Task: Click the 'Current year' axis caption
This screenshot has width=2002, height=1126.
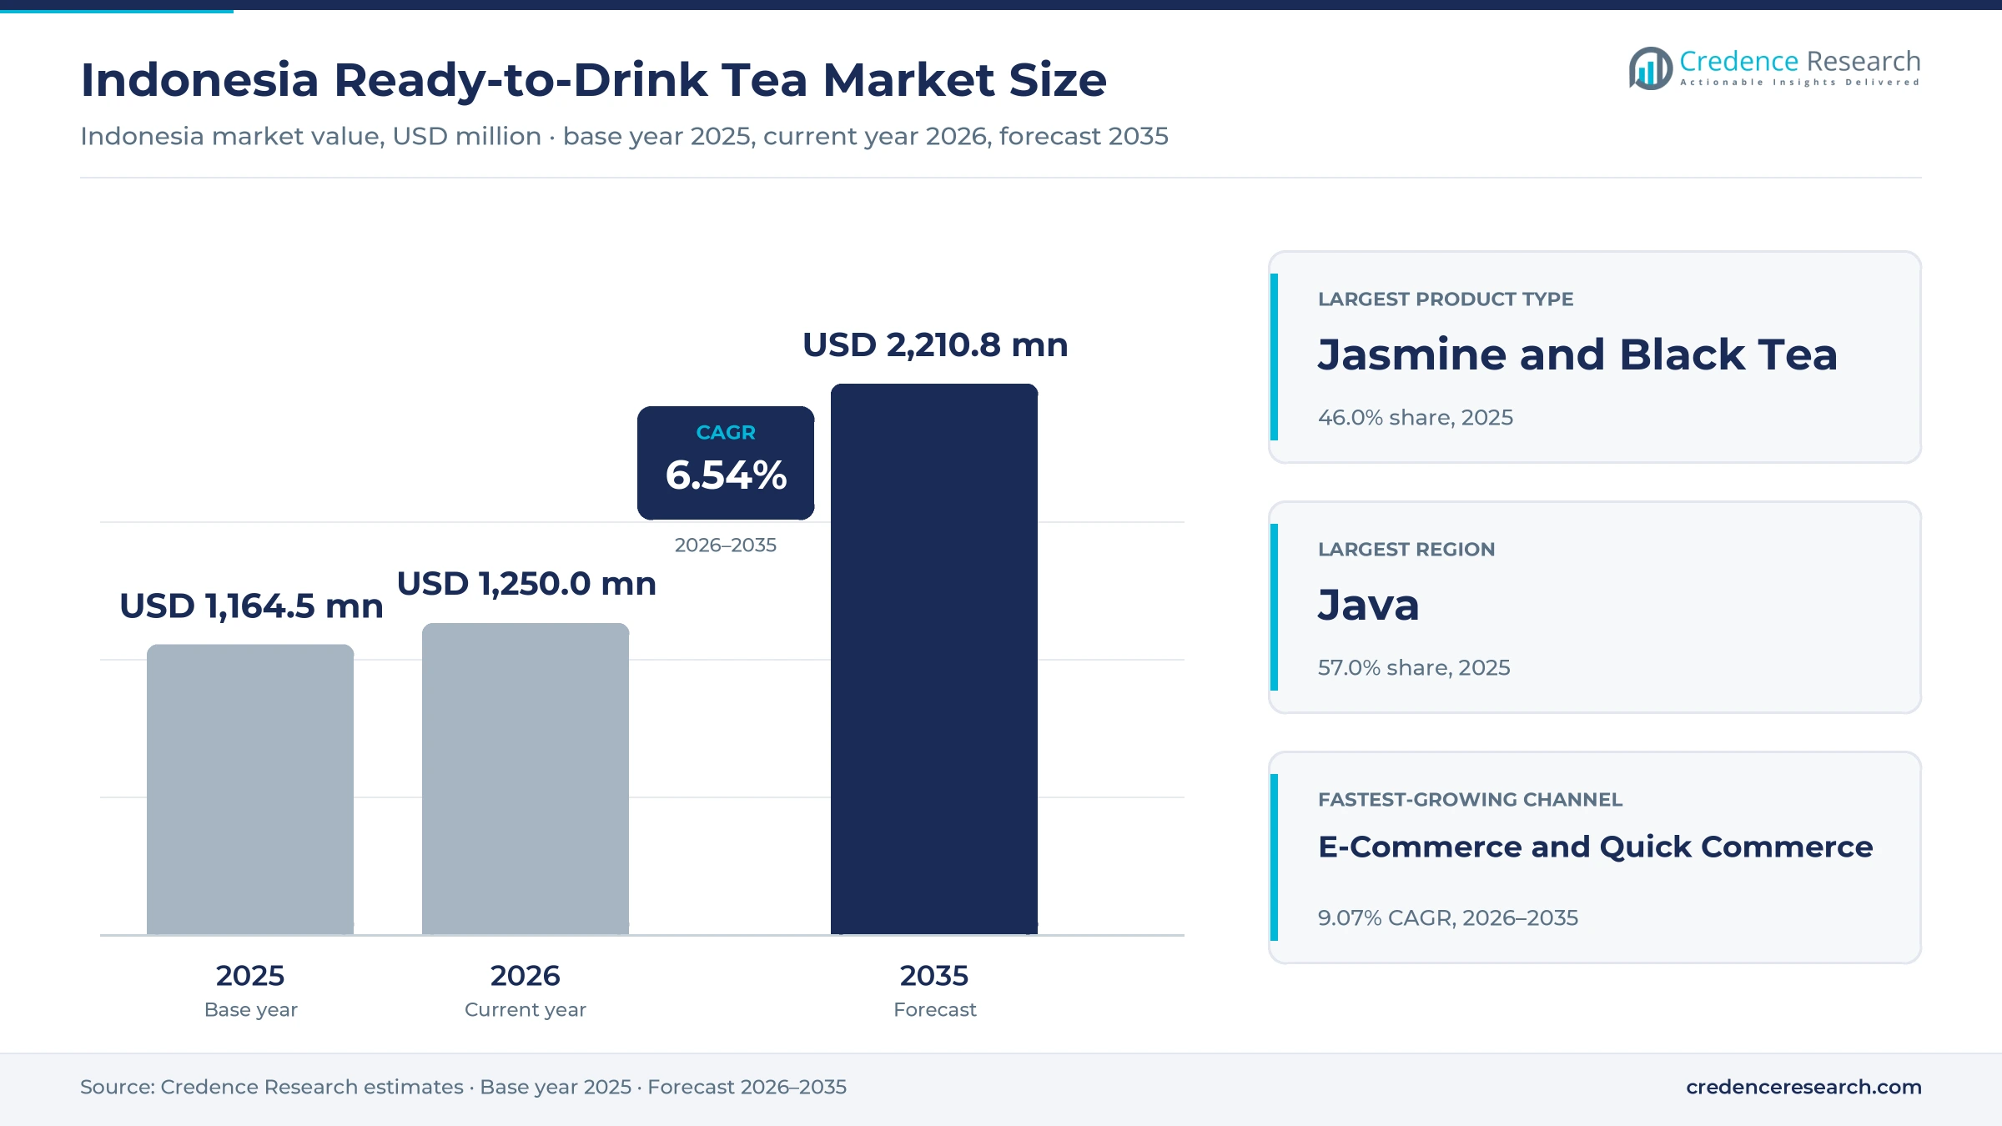Action: (x=526, y=1010)
